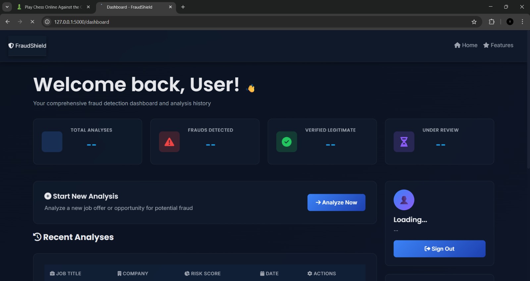Click the UNDER REVIEW label
This screenshot has width=530, height=281.
pos(441,130)
